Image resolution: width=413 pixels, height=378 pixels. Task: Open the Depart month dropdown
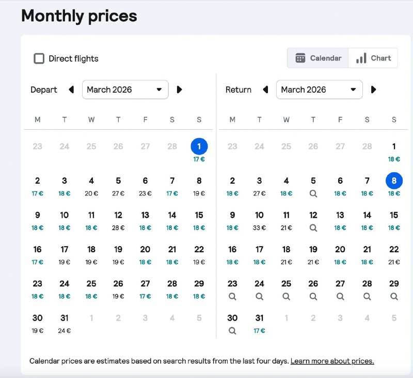tap(125, 89)
